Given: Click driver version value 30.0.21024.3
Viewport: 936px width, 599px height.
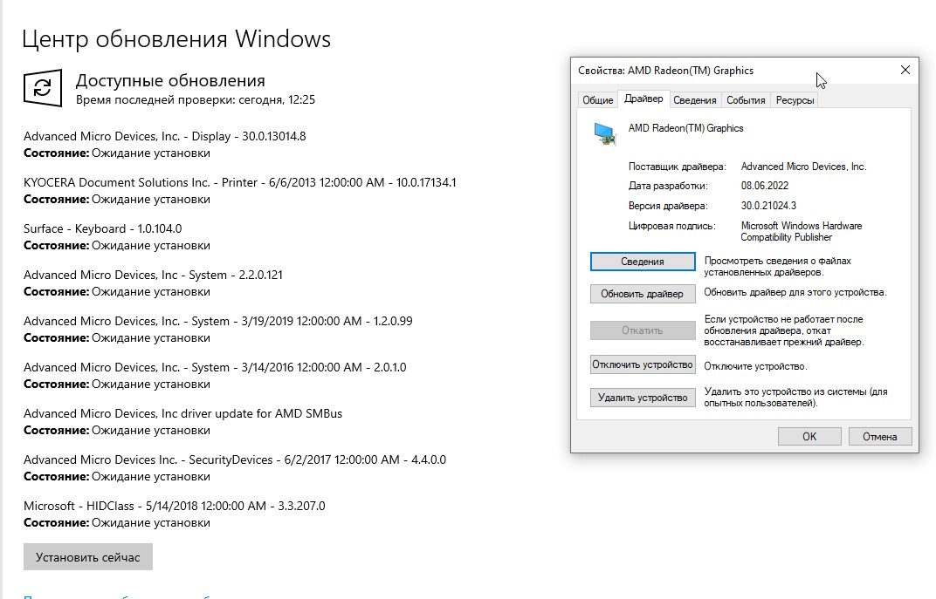Looking at the screenshot, I should point(768,206).
